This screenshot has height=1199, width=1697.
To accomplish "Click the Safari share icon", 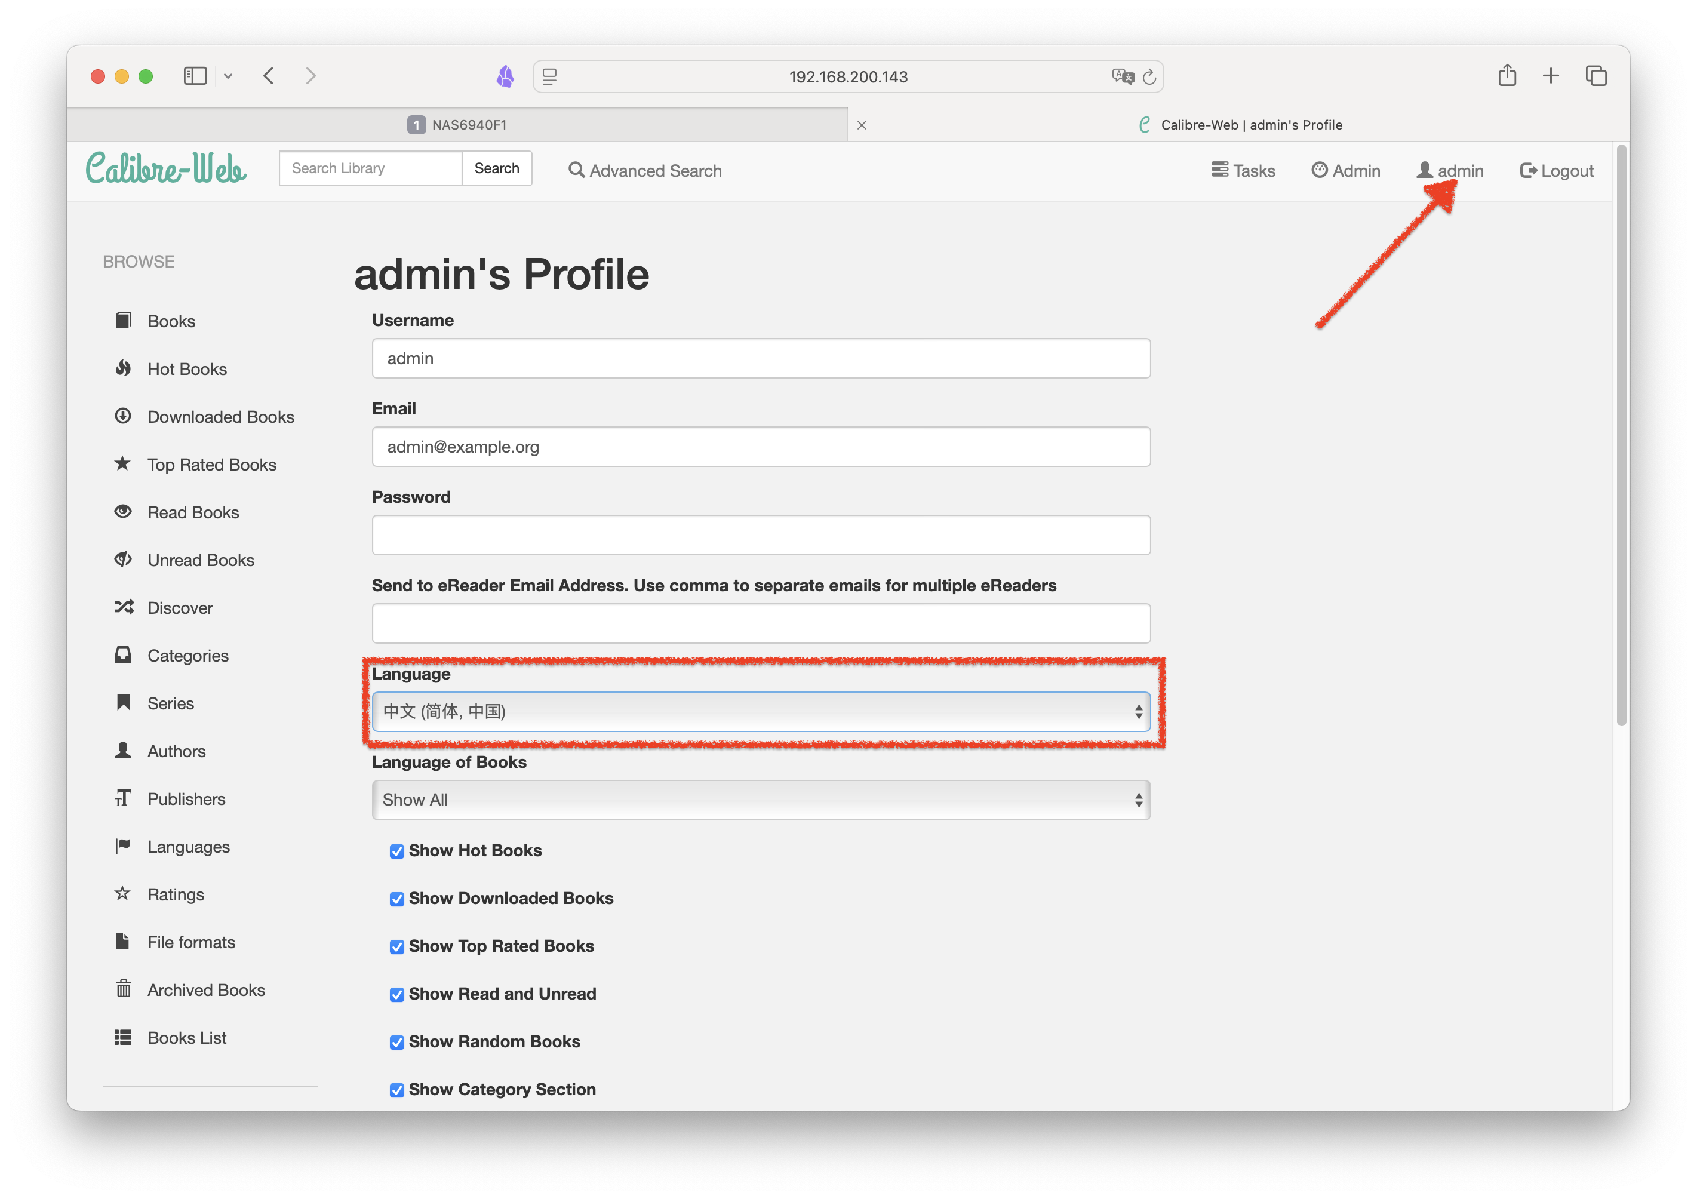I will click(1508, 75).
